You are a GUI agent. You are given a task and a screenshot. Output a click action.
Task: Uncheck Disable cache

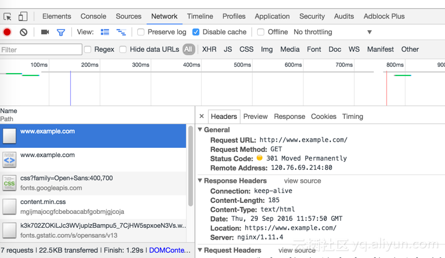click(196, 32)
